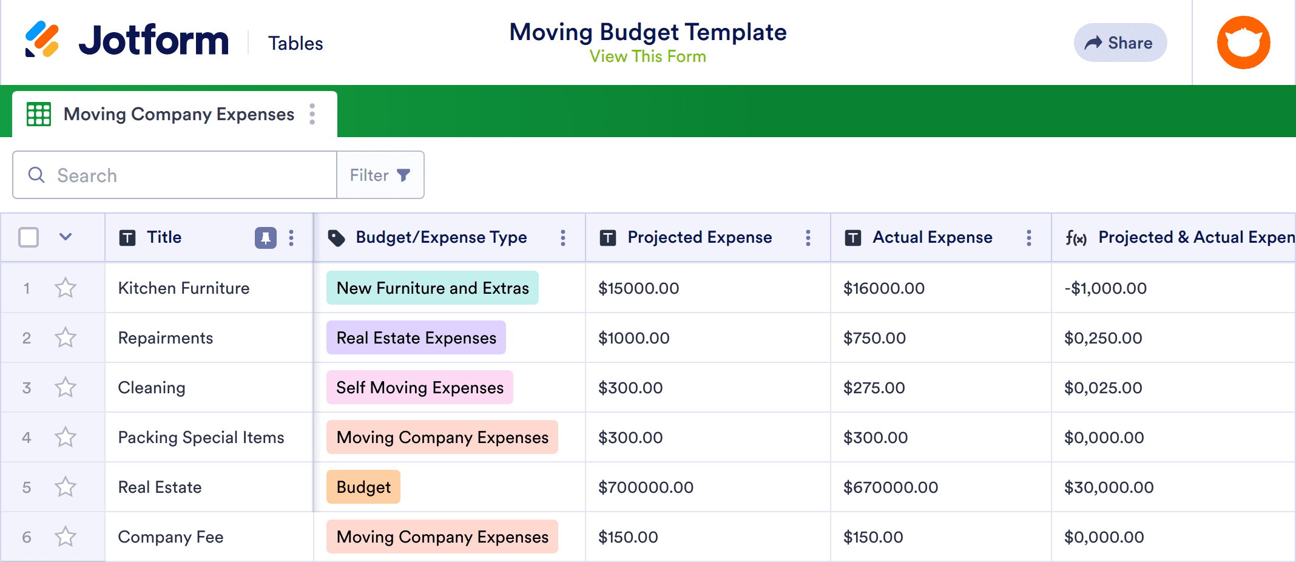Open the tab options menu next to Moving Company Expenses
The width and height of the screenshot is (1296, 562).
312,113
